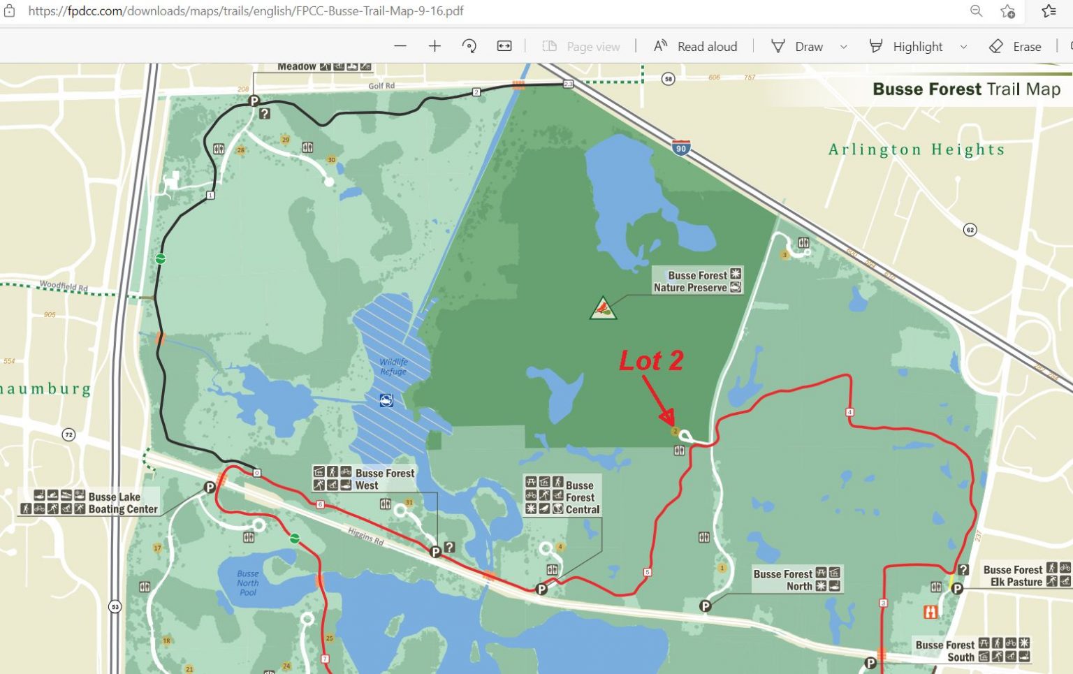
Task: Click the PDF URL in address bar
Action: [x=246, y=10]
